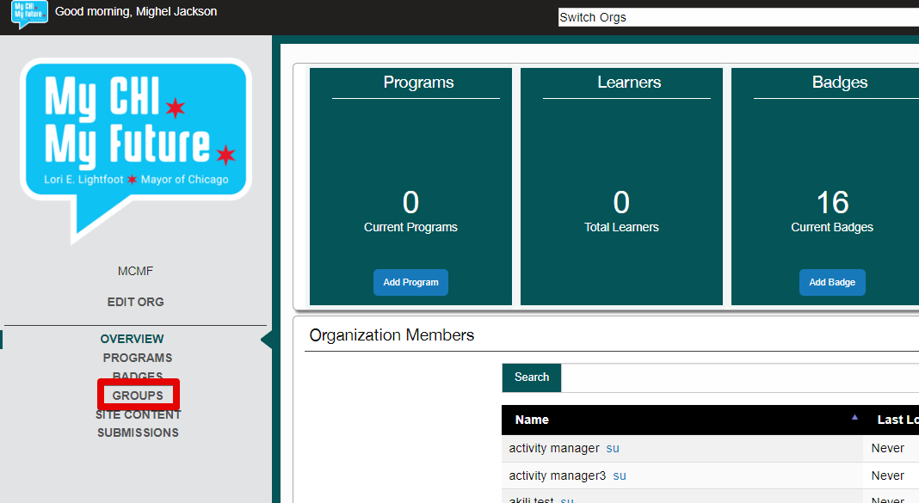Click the su link beside activity manager3
Image resolution: width=919 pixels, height=503 pixels.
tap(620, 475)
